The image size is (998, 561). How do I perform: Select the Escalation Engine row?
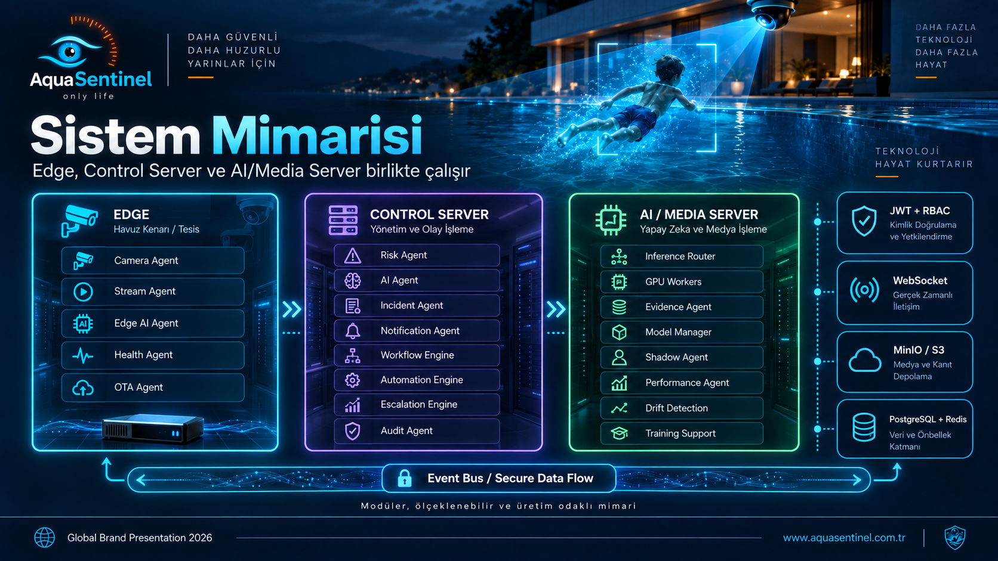pyautogui.click(x=417, y=405)
